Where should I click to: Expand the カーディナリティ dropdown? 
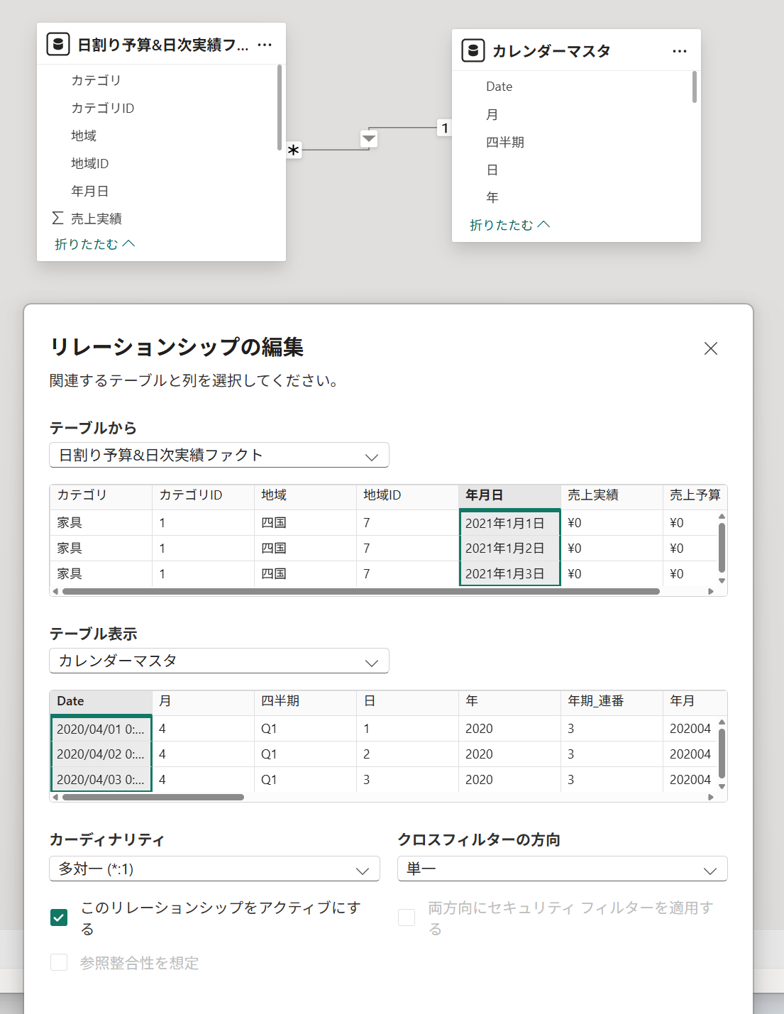click(x=214, y=869)
